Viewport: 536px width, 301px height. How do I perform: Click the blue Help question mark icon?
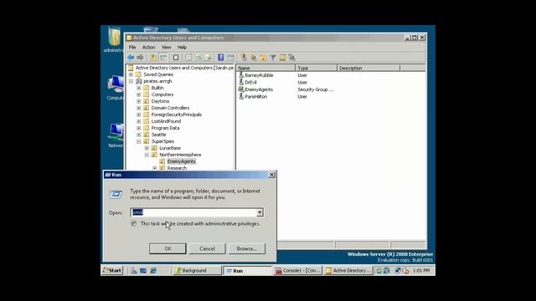pos(221,58)
